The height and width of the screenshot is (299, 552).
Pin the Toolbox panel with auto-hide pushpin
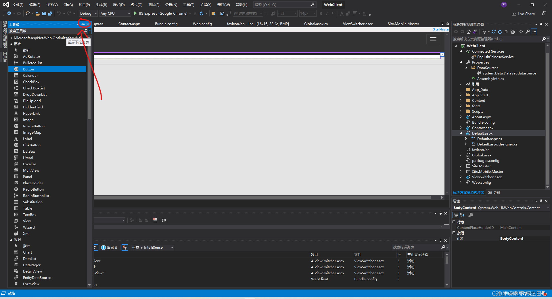pyautogui.click(x=83, y=24)
